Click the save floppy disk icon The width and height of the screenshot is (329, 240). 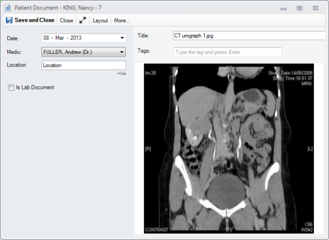tap(9, 20)
